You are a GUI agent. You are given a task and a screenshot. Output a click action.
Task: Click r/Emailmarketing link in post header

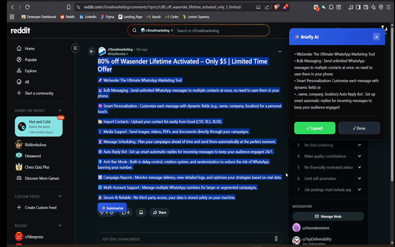click(120, 49)
